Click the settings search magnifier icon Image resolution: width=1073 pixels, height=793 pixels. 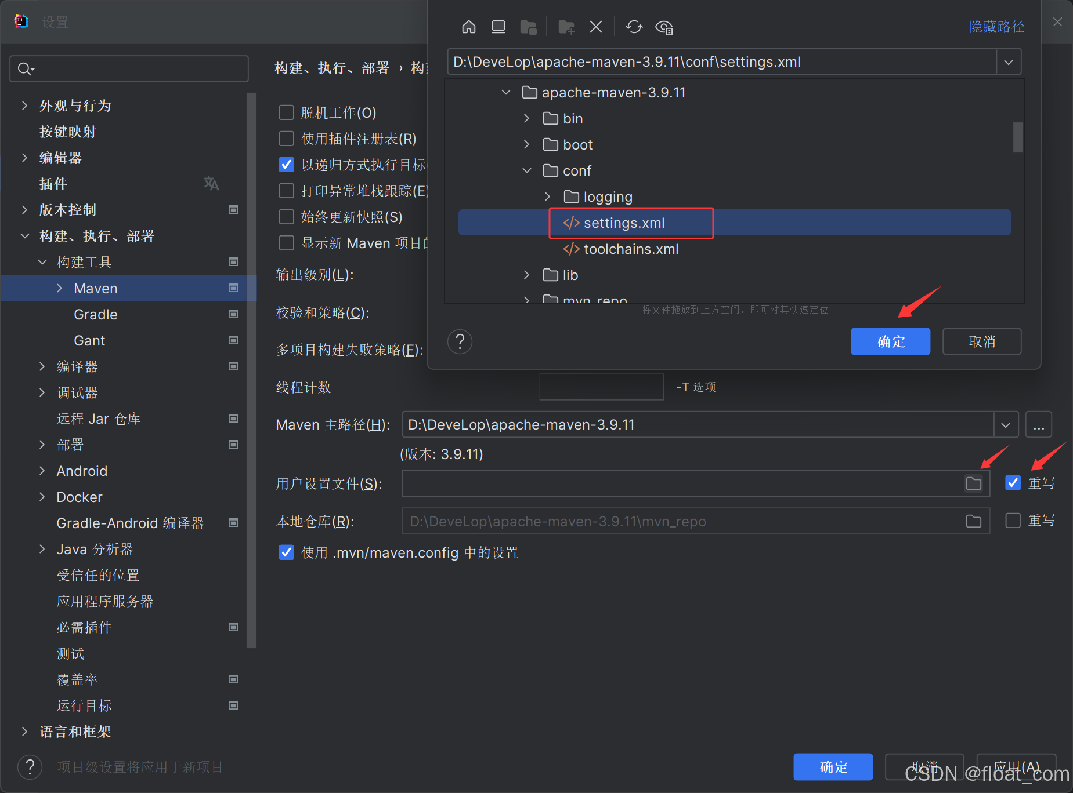[26, 69]
